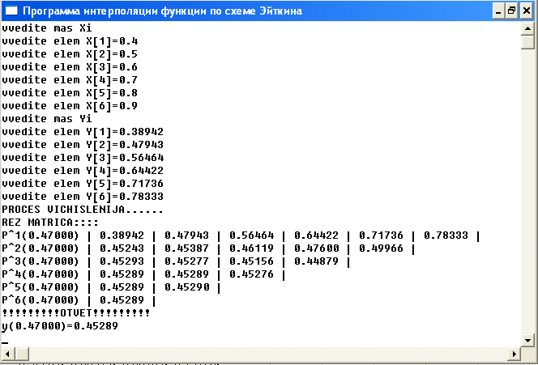Screen dimensions: 538x365
Task: Click the line 'vvedite elem X[6]=0.9'
Action: [x=70, y=106]
